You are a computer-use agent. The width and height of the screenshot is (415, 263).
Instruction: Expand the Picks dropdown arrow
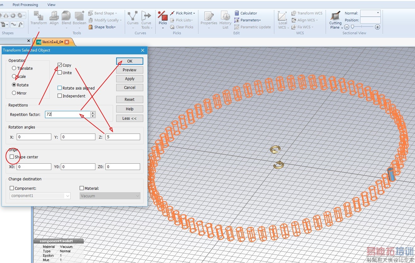tap(163, 28)
